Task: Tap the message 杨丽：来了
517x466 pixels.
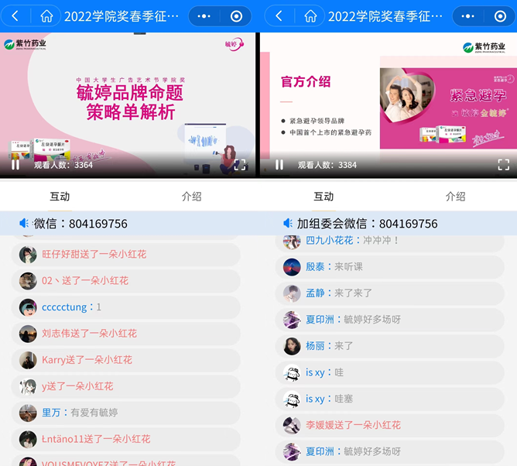Action: click(390, 346)
